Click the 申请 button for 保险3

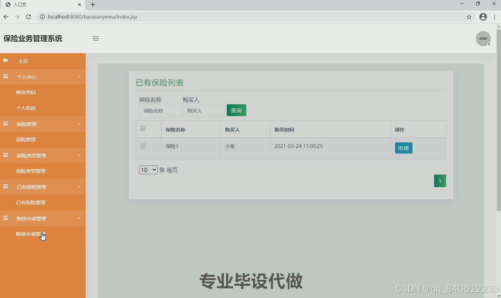403,148
